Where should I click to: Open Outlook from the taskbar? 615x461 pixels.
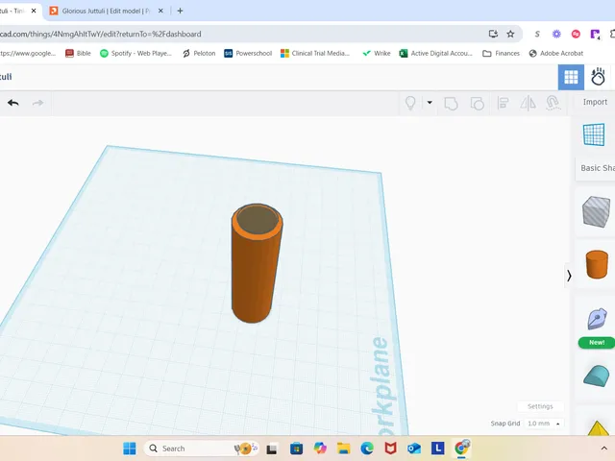coord(414,449)
